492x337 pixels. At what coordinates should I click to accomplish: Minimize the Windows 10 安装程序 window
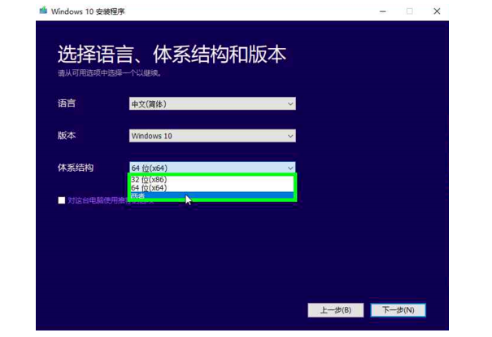tap(382, 11)
